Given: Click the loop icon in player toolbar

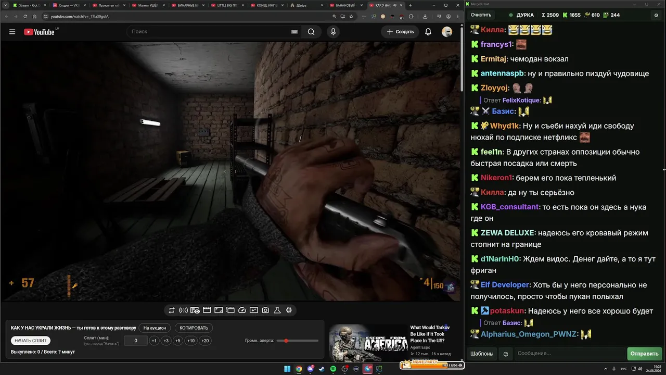Looking at the screenshot, I should pyautogui.click(x=172, y=310).
